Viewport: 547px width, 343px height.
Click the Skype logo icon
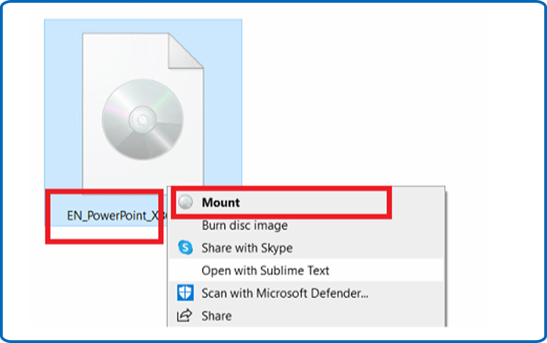[185, 248]
